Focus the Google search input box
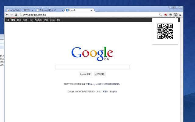The height and width of the screenshot is (122, 195). pos(92,67)
